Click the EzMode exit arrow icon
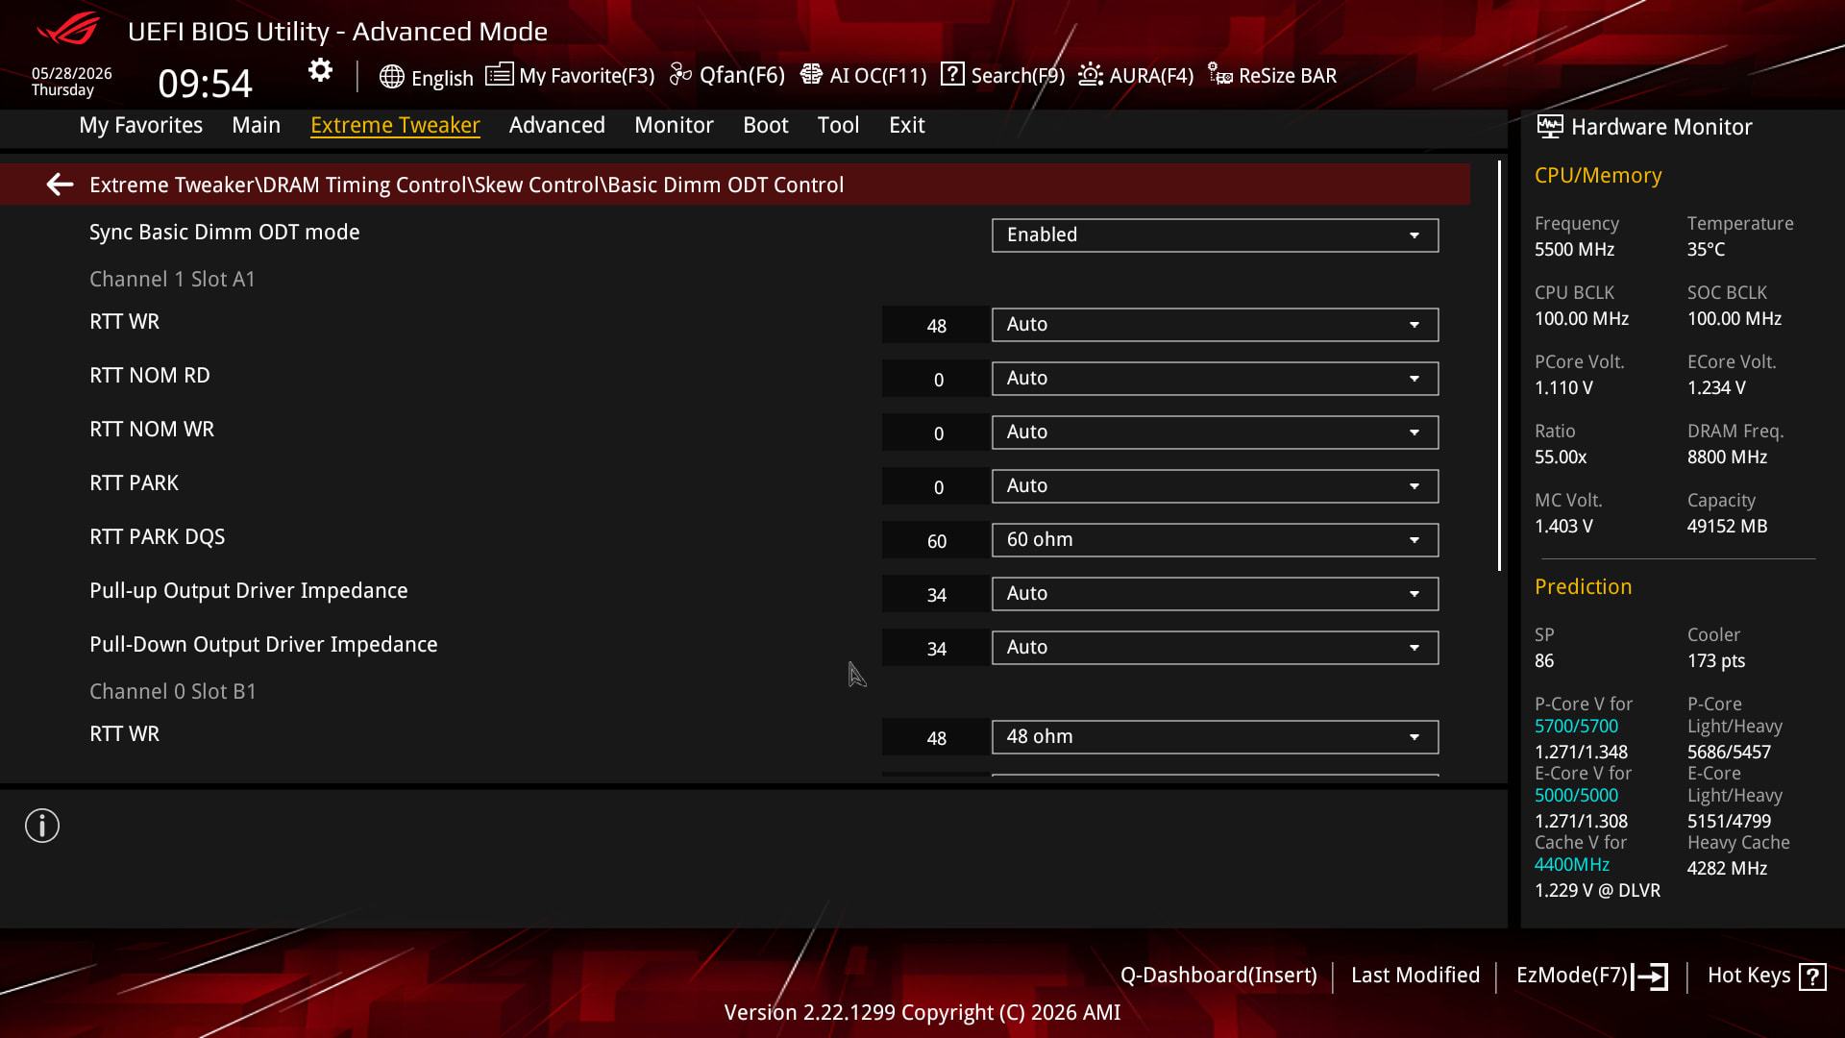 coord(1650,976)
